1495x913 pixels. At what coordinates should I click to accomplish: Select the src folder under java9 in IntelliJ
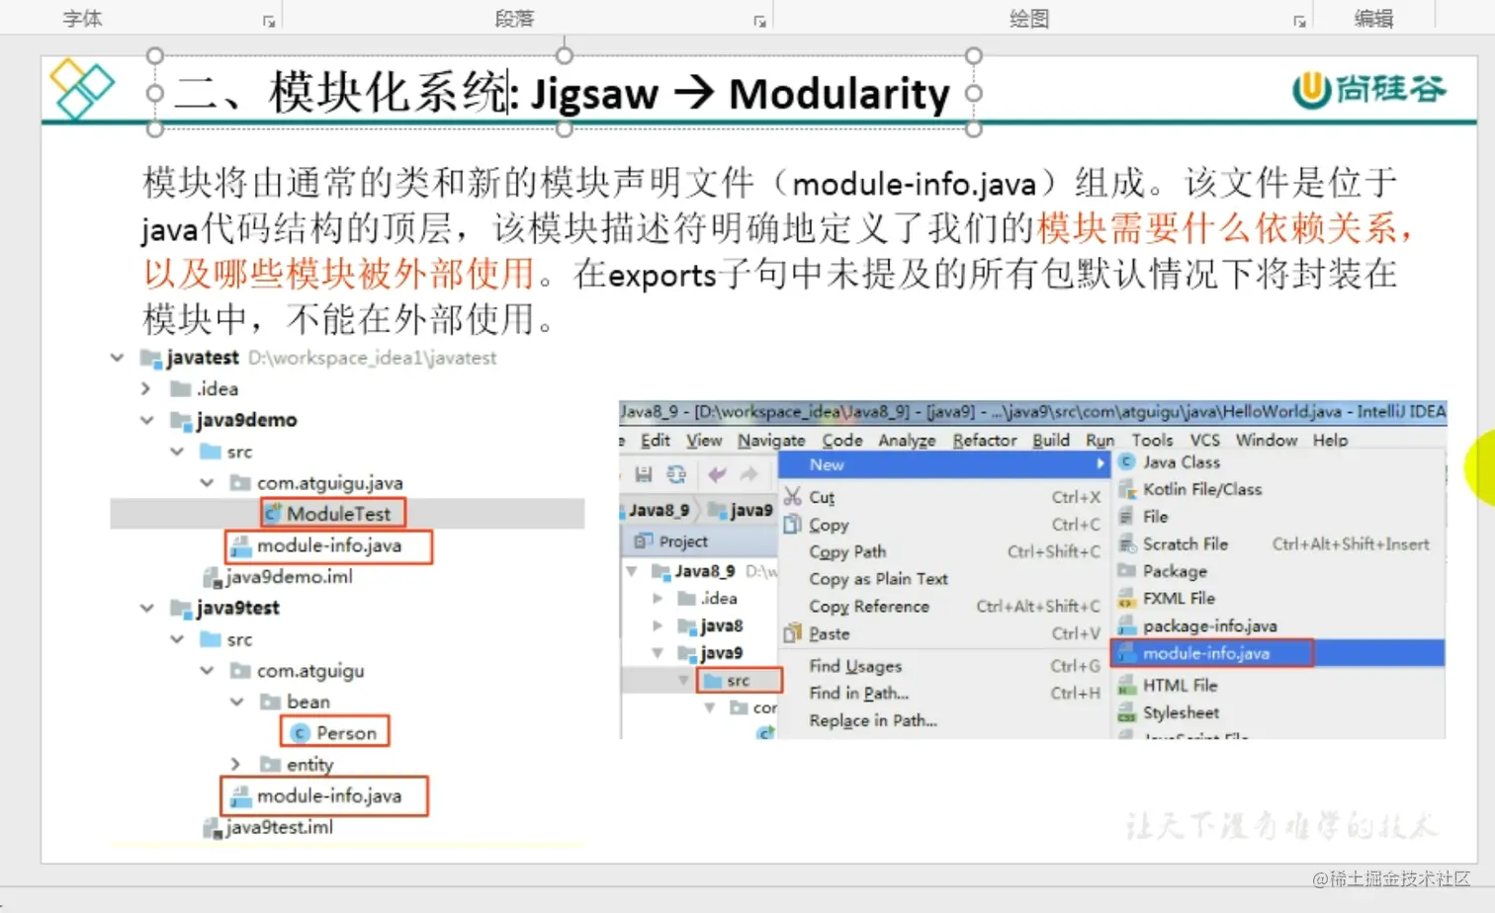click(x=739, y=681)
